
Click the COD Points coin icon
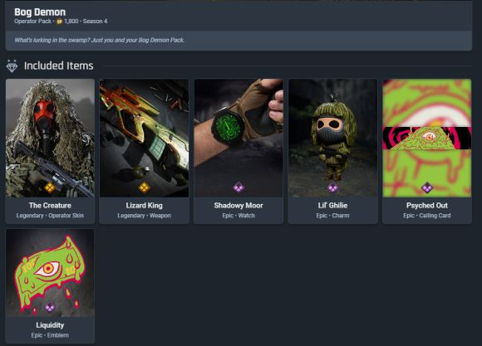[59, 22]
